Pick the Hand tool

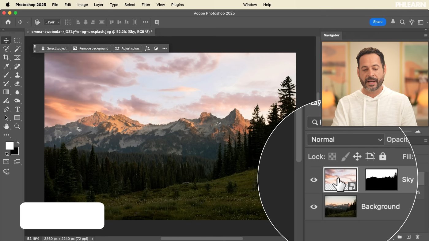click(6, 126)
